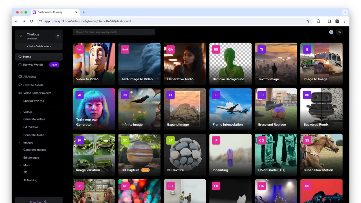Open the Super-Slow Motion card

tap(322, 155)
